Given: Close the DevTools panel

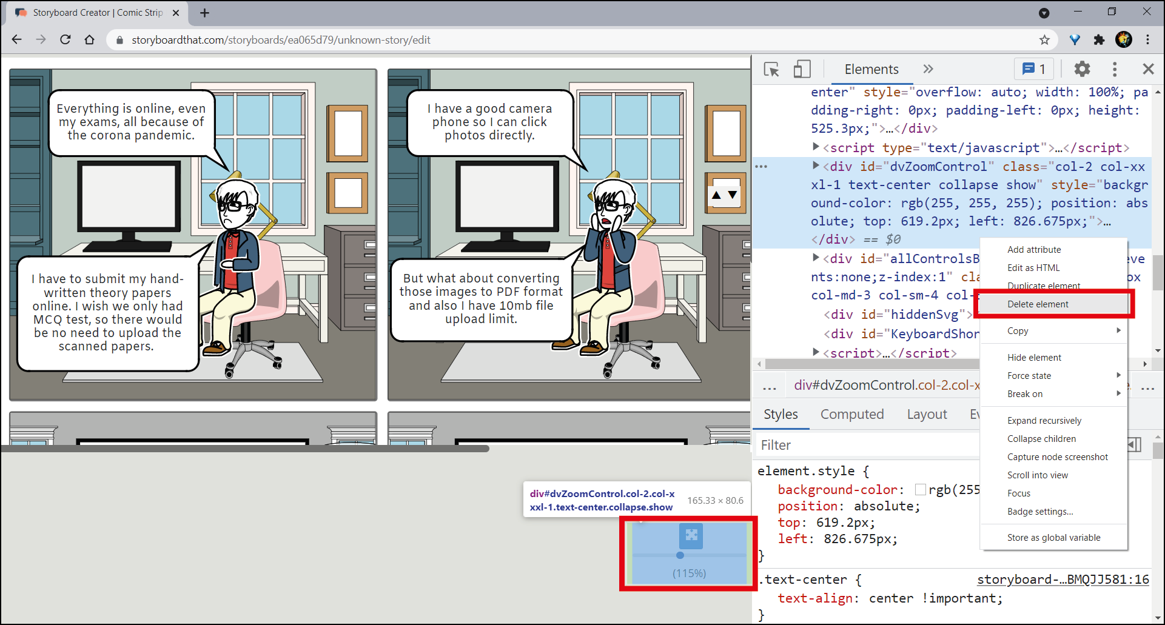Looking at the screenshot, I should coord(1148,69).
